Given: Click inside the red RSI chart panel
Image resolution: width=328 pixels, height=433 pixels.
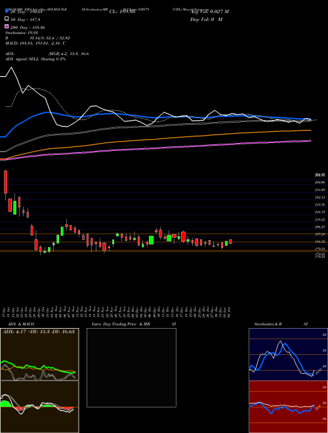Looking at the screenshot, I should point(288,407).
